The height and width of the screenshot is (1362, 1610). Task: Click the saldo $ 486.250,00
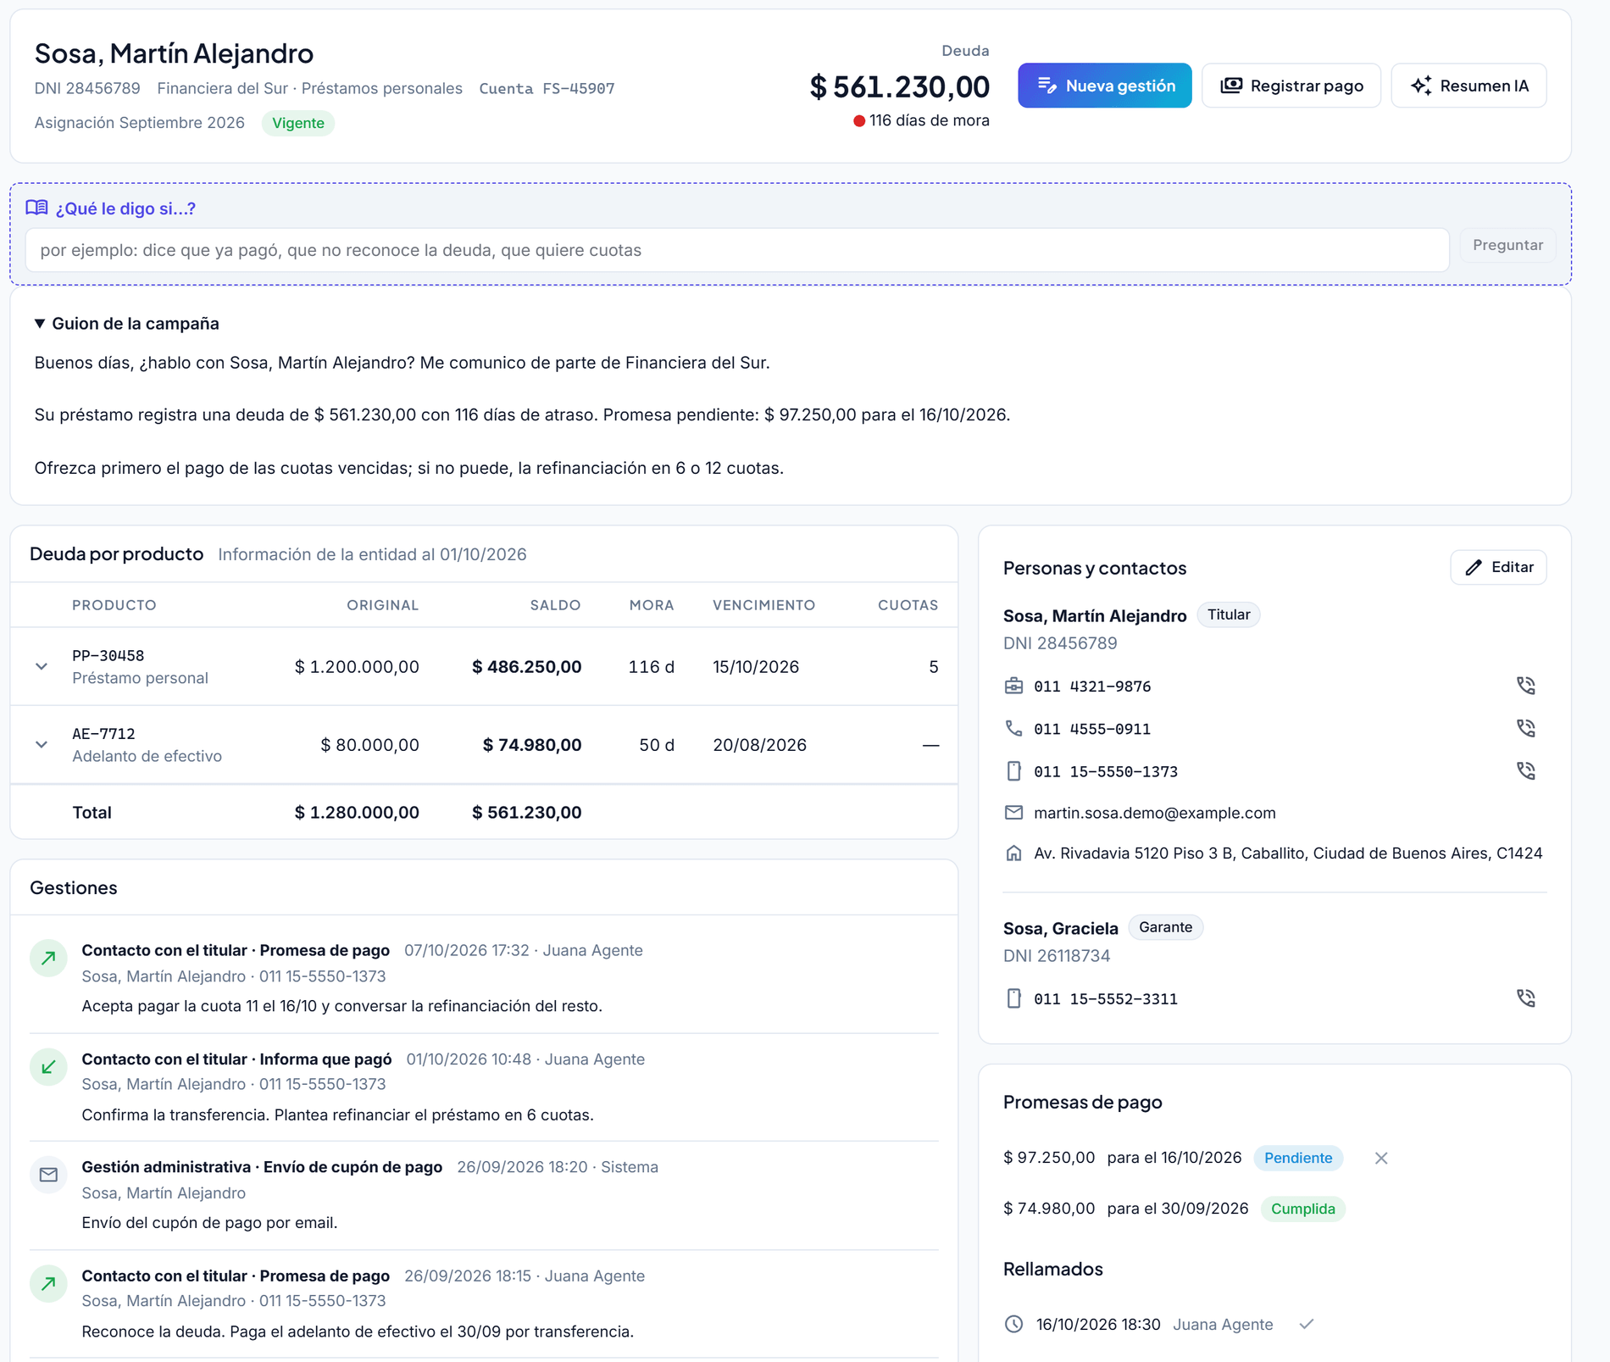[527, 667]
